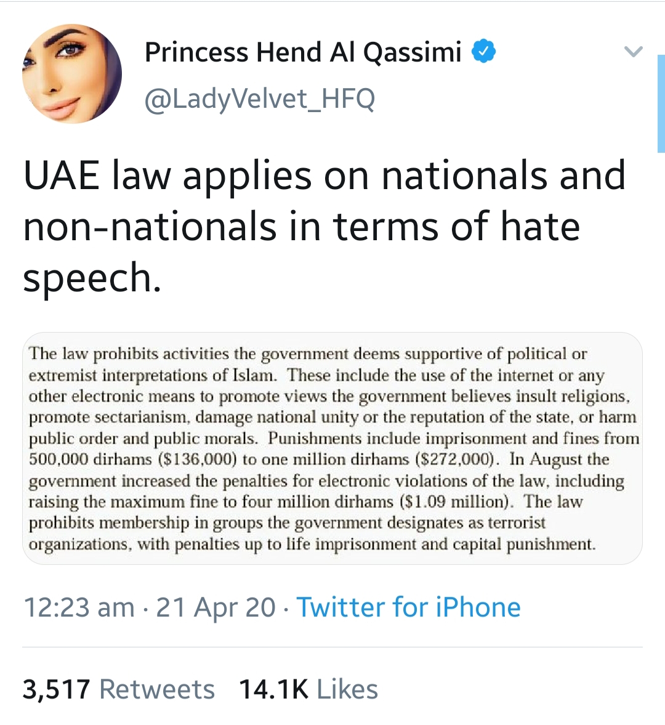
Task: Click the 21 Apr 20 date
Action: pos(216,607)
